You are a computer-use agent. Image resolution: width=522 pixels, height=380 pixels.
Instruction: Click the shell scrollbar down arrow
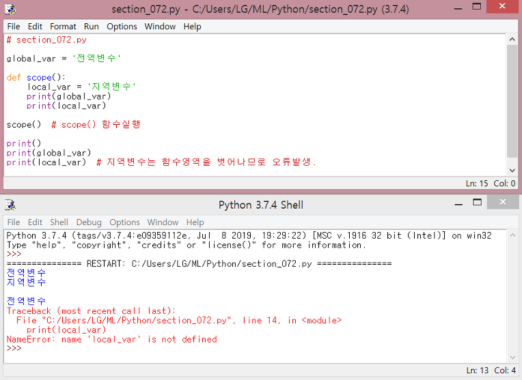512,357
